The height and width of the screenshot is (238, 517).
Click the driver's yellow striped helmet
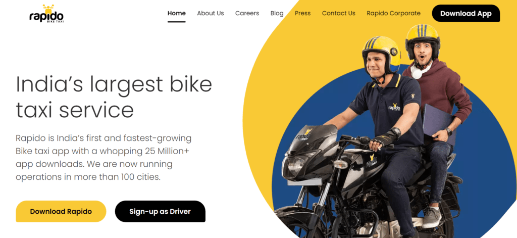(381, 51)
